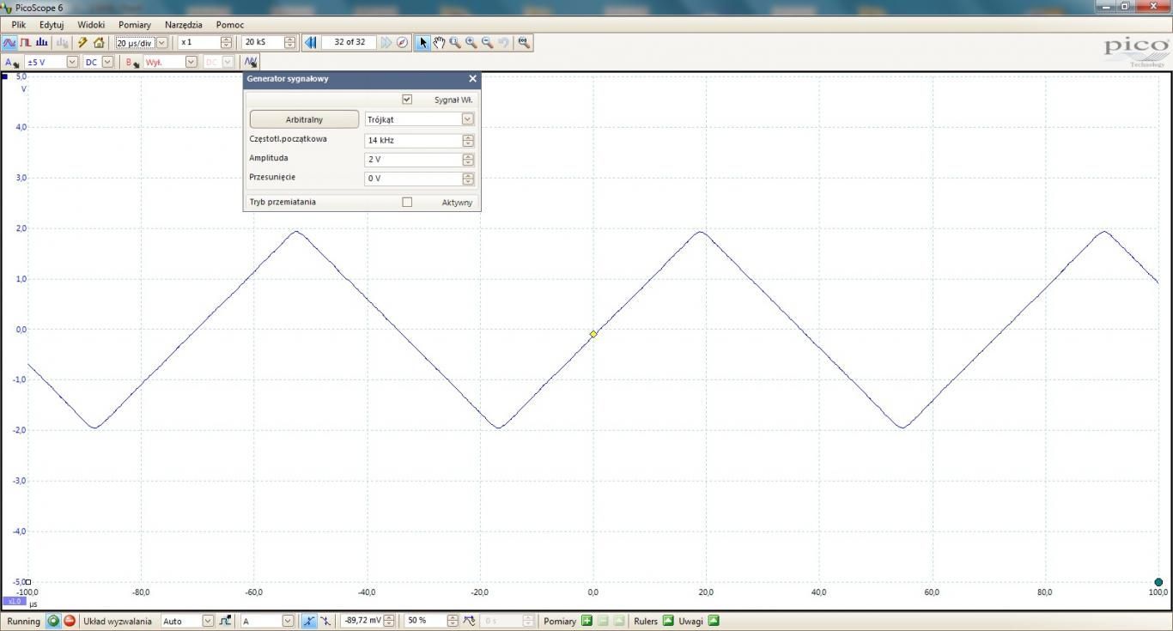Adjust pre-trigger 50 % stepper
The width and height of the screenshot is (1173, 631).
tap(453, 621)
